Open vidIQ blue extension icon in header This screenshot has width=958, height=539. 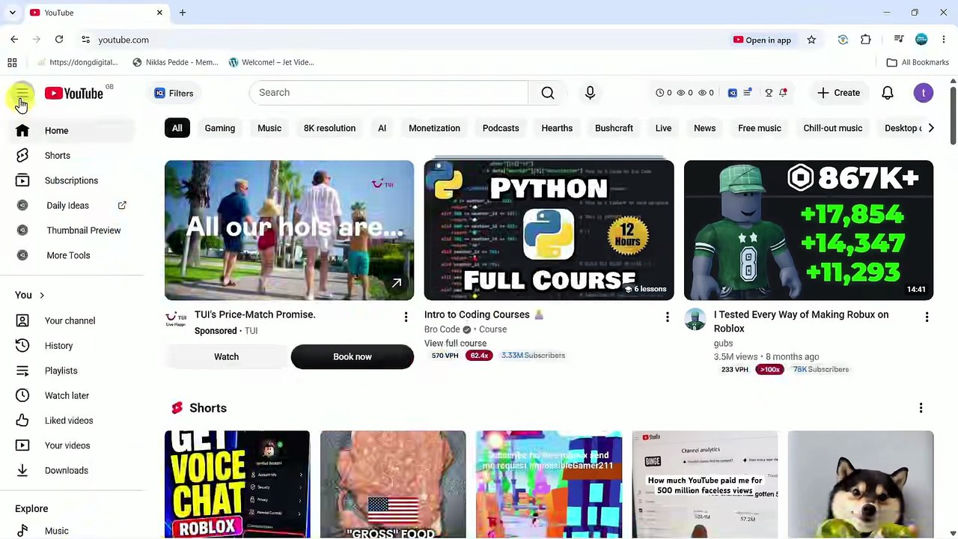[733, 93]
